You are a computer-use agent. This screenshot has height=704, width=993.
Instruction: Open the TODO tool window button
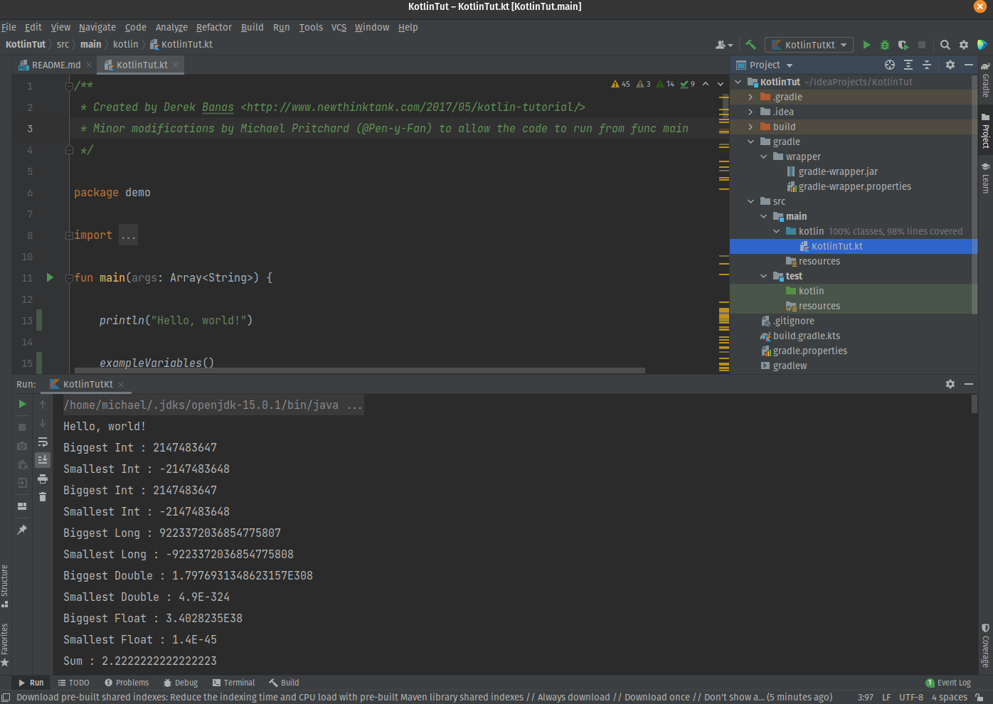click(x=73, y=683)
